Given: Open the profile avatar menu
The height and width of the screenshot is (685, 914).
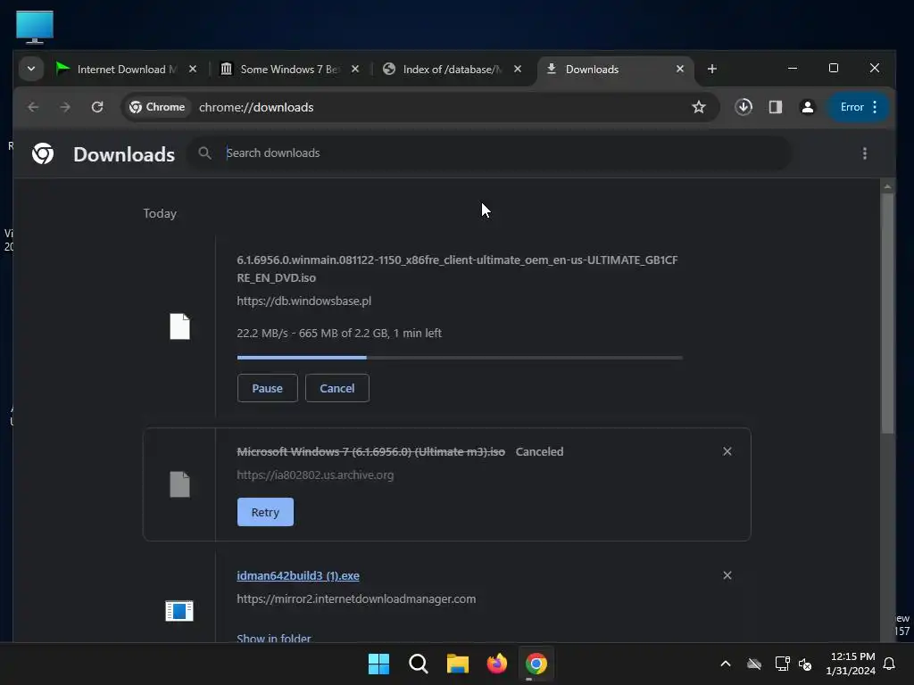Looking at the screenshot, I should click(x=807, y=107).
